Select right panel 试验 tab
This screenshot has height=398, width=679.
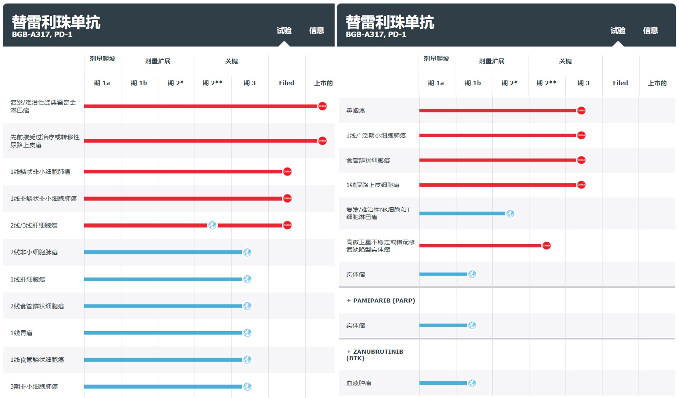[x=618, y=30]
